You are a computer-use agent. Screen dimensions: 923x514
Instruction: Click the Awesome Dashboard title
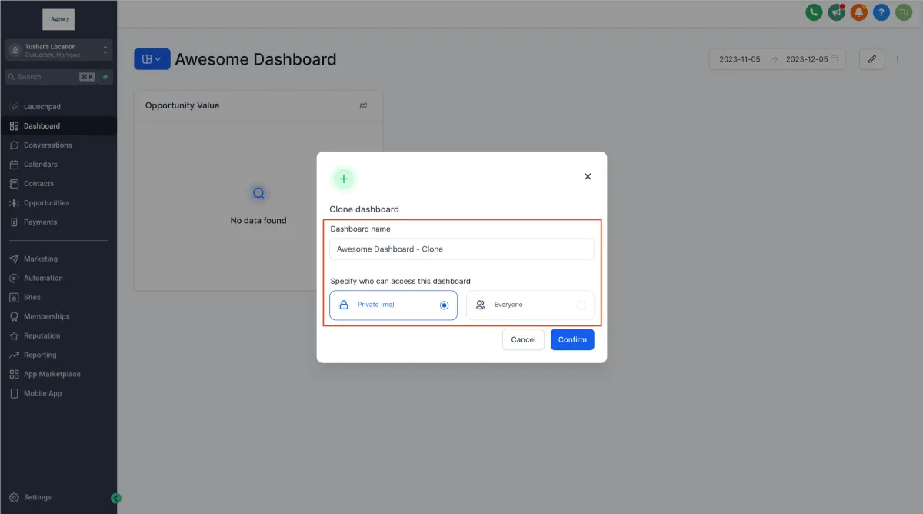click(x=255, y=59)
